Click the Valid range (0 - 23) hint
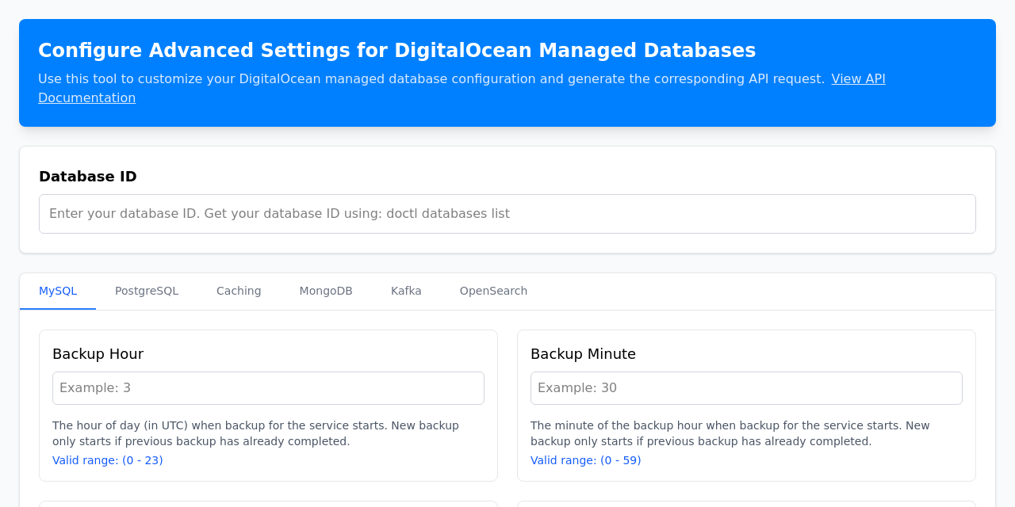The image size is (1015, 507). 108,460
